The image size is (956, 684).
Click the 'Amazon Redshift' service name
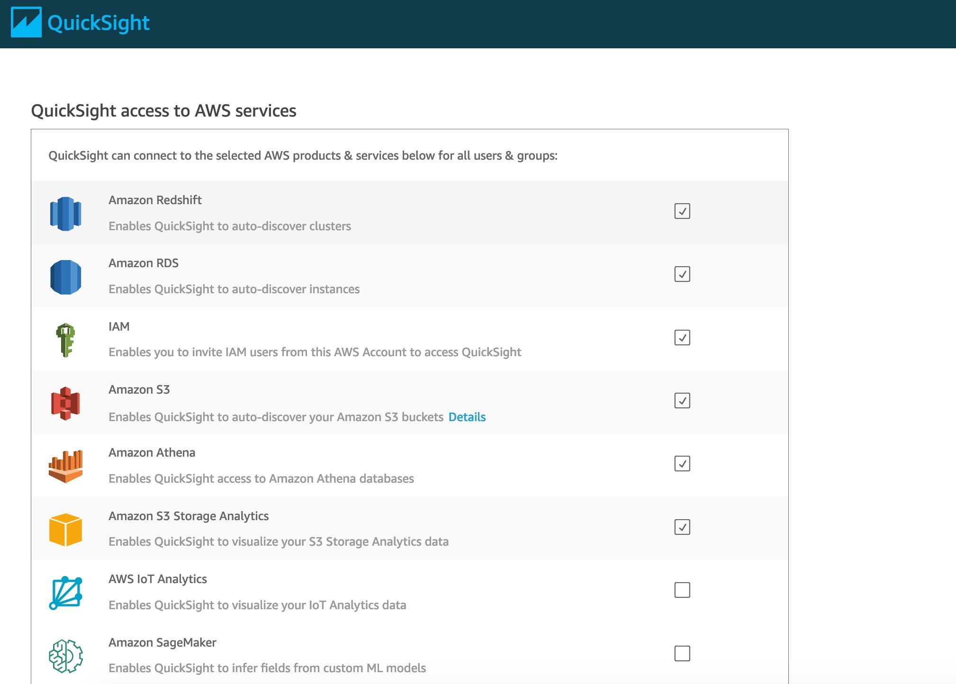tap(155, 200)
